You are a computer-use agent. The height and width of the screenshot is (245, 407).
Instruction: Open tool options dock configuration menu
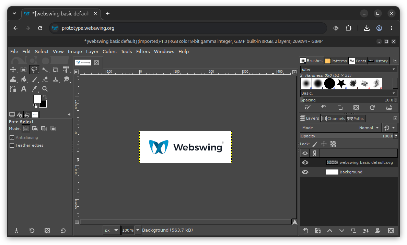pyautogui.click(x=69, y=114)
